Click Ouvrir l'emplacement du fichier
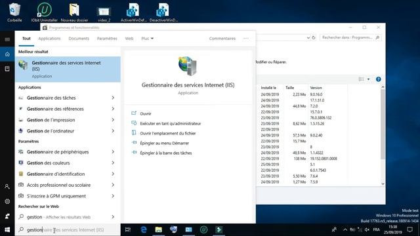420x236 pixels. click(x=168, y=133)
